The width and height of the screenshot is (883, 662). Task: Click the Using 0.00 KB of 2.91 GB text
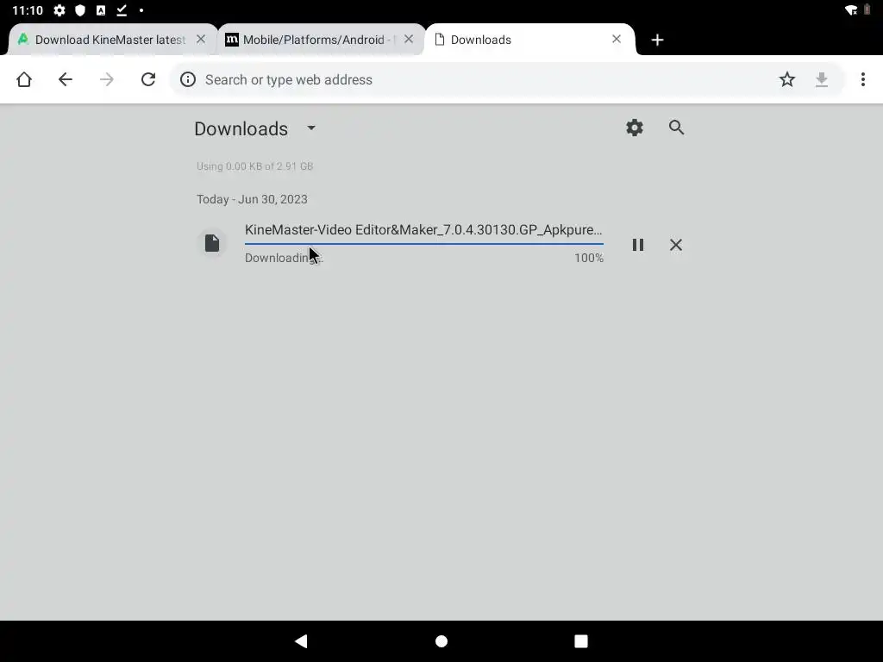254,166
